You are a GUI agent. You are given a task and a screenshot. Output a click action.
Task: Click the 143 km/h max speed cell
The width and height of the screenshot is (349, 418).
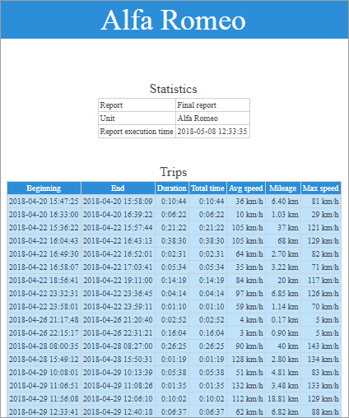point(321,346)
